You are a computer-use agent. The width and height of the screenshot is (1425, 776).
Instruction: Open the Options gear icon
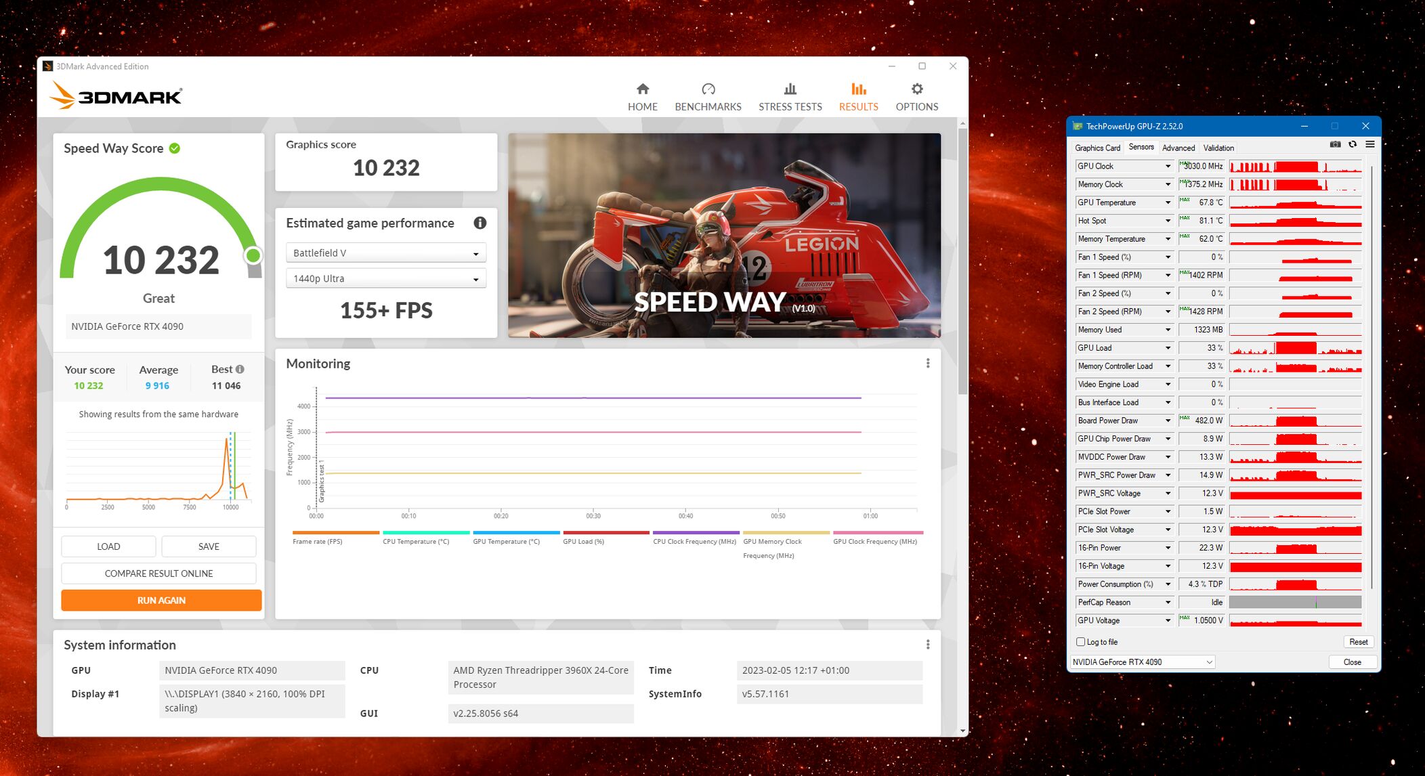coord(916,89)
